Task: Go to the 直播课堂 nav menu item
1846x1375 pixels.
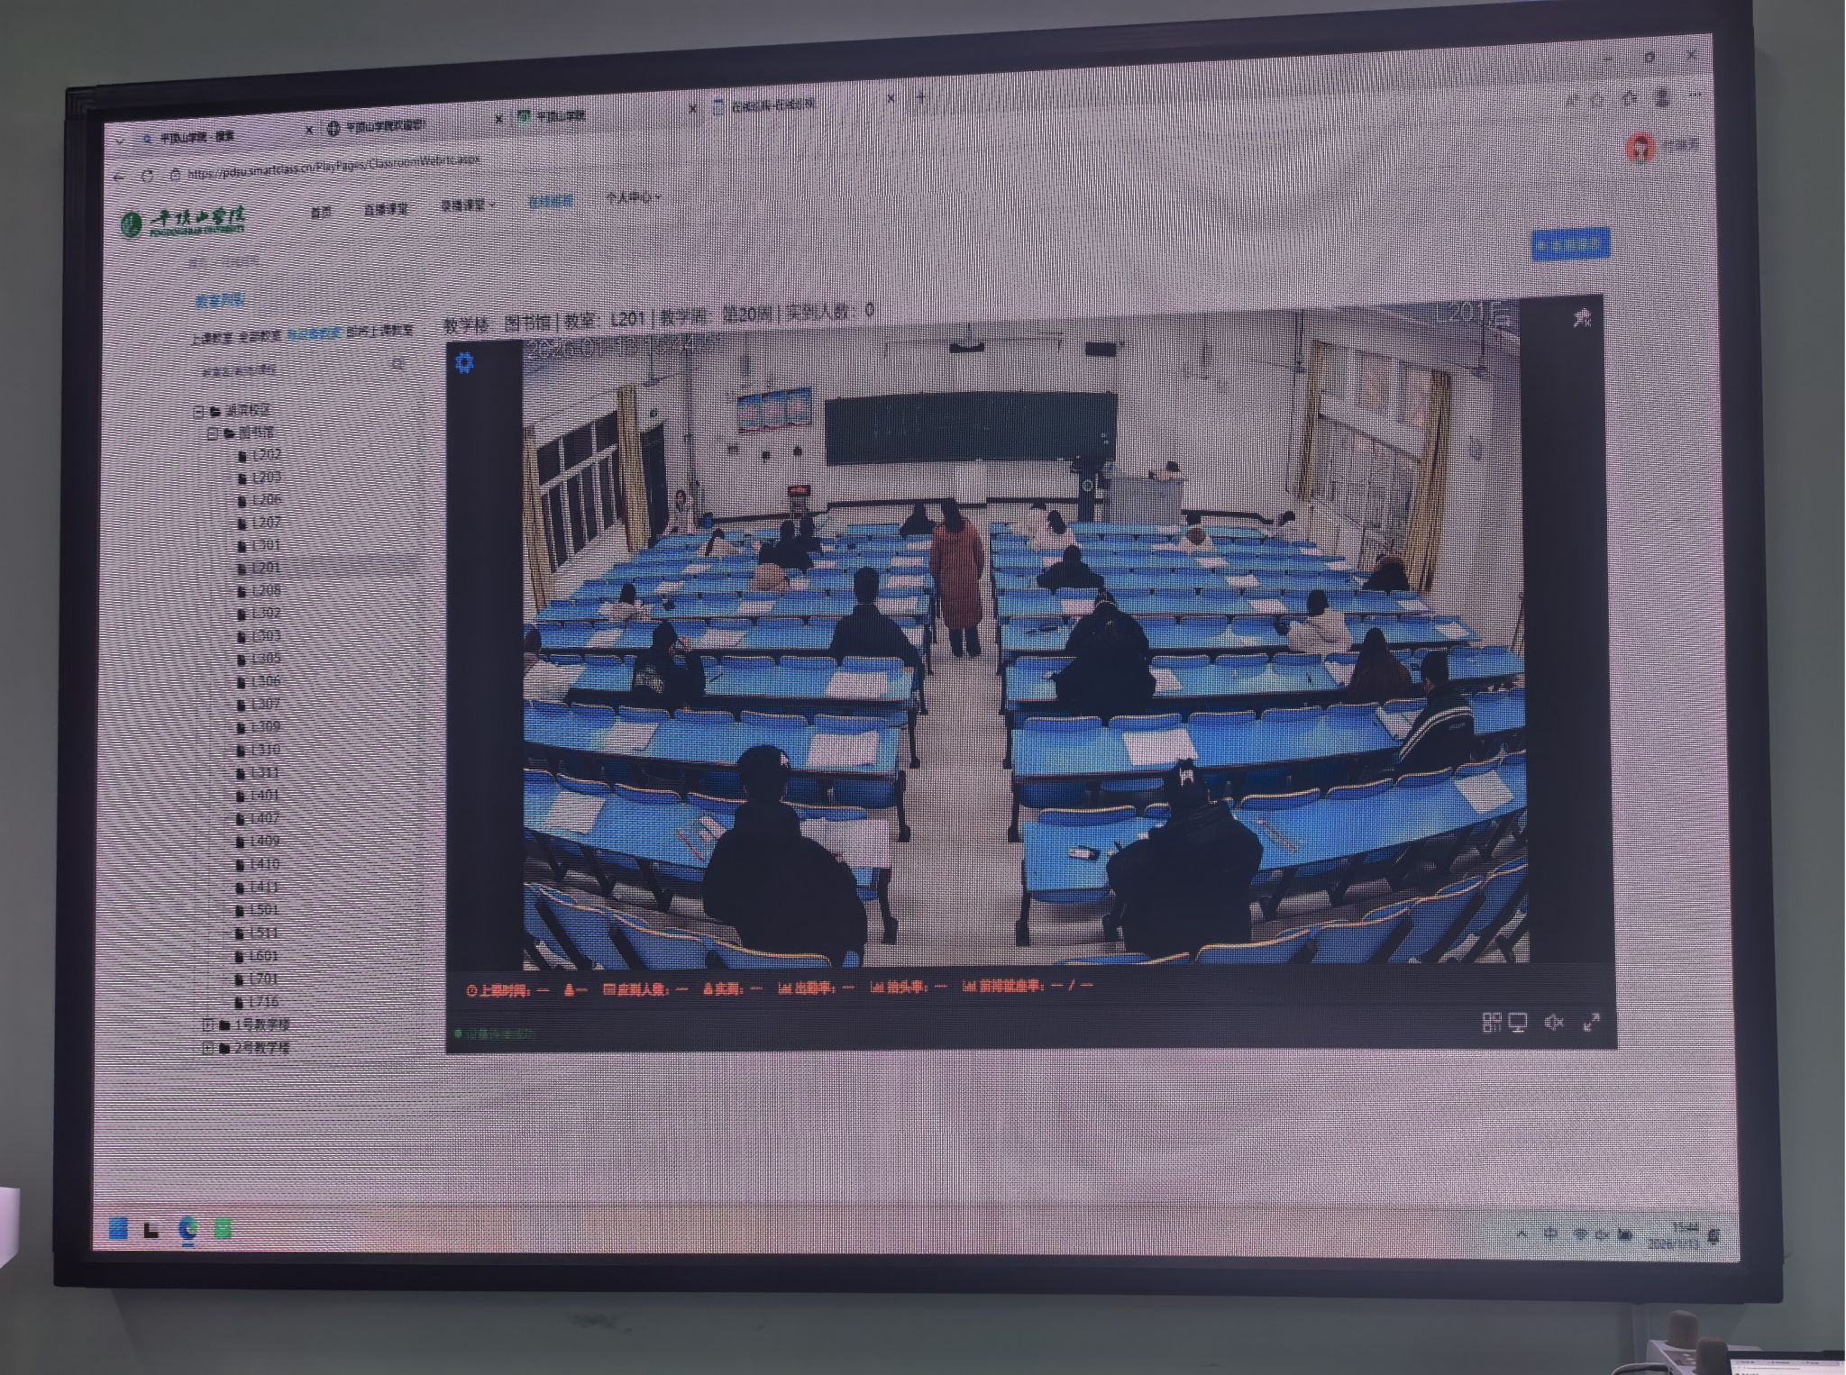Action: (386, 209)
